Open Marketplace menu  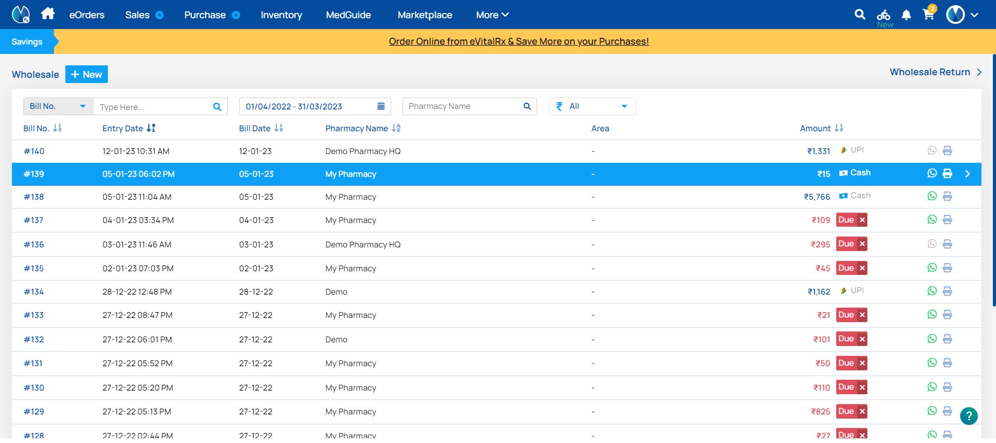tap(425, 15)
